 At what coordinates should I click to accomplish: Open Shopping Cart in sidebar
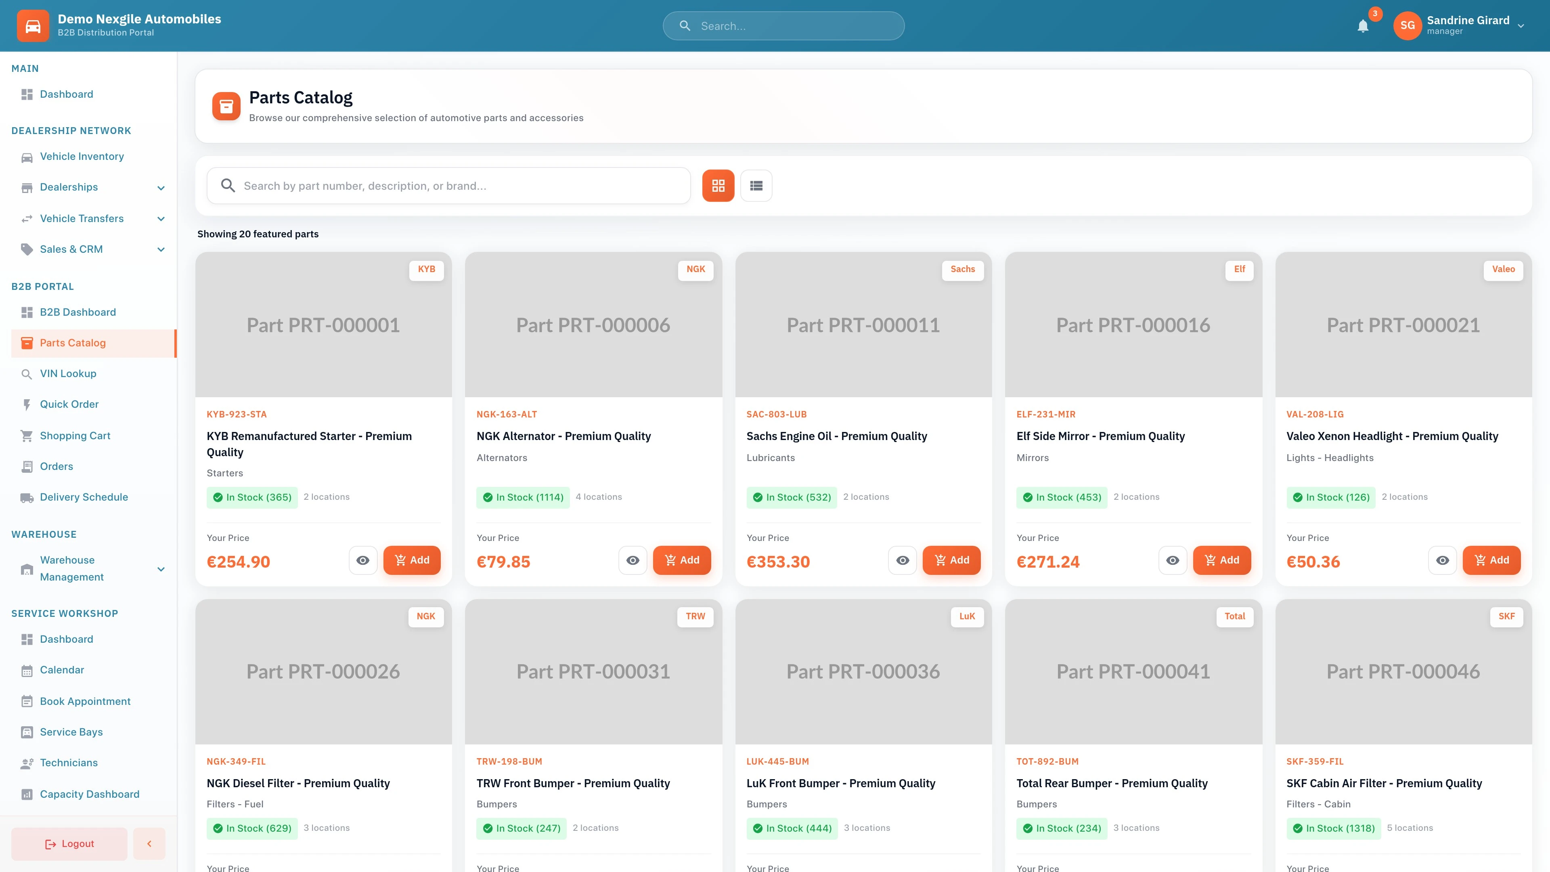point(75,436)
